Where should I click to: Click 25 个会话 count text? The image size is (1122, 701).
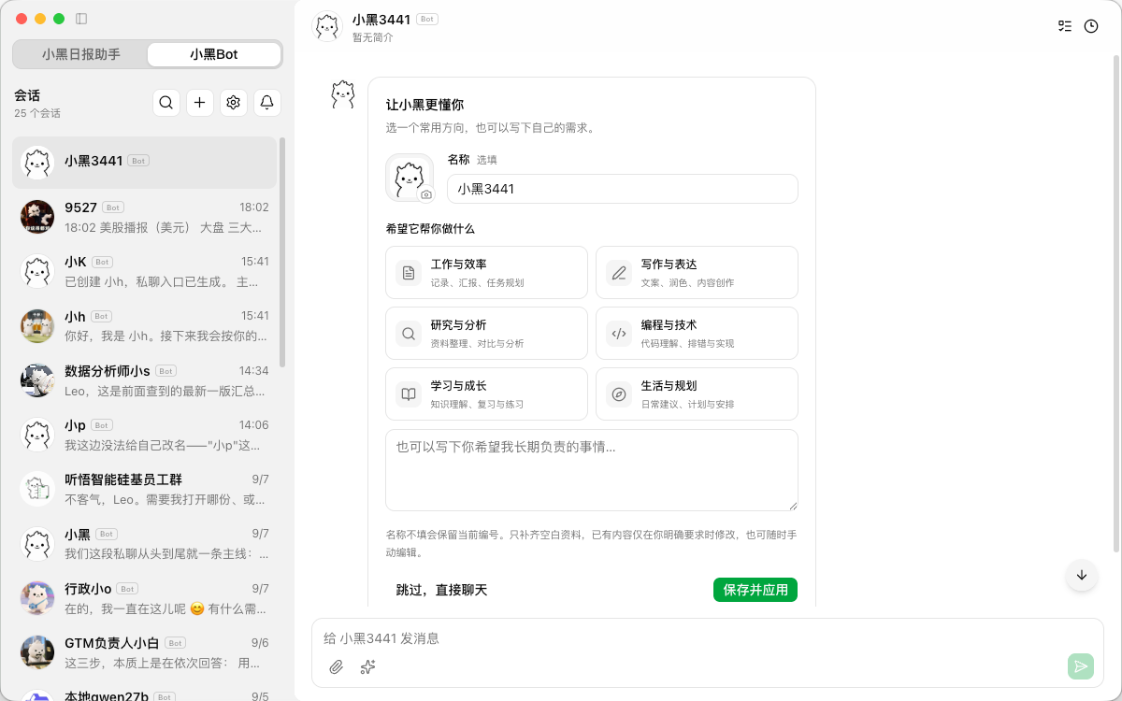coord(37,113)
